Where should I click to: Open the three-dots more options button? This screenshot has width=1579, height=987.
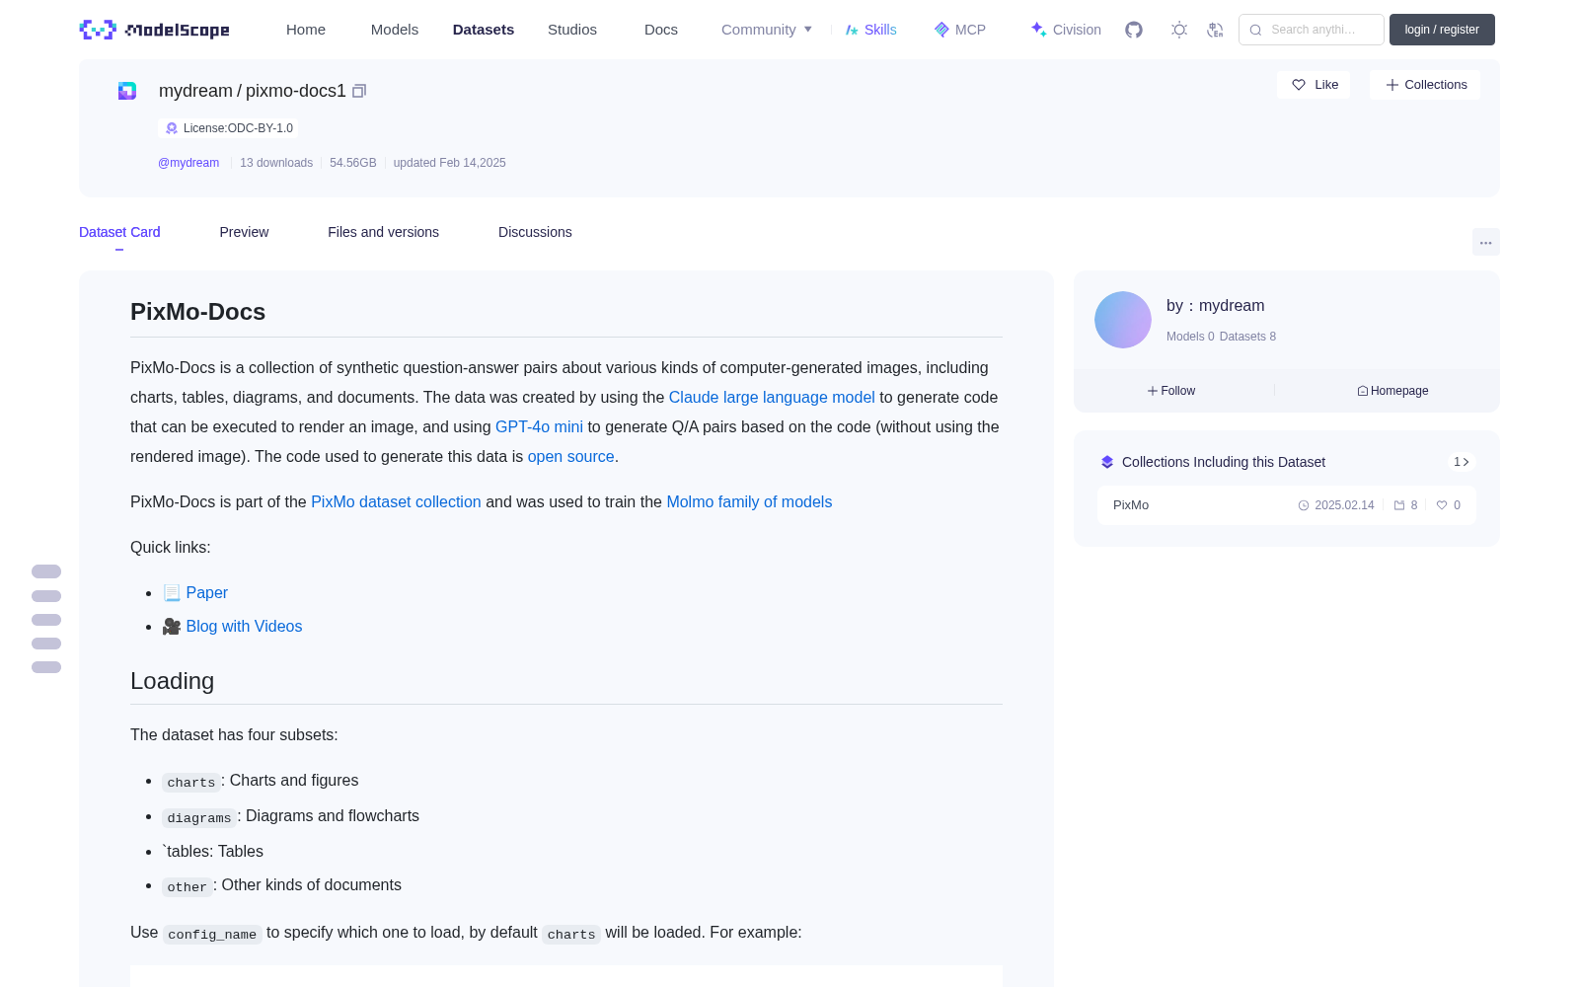1486,242
